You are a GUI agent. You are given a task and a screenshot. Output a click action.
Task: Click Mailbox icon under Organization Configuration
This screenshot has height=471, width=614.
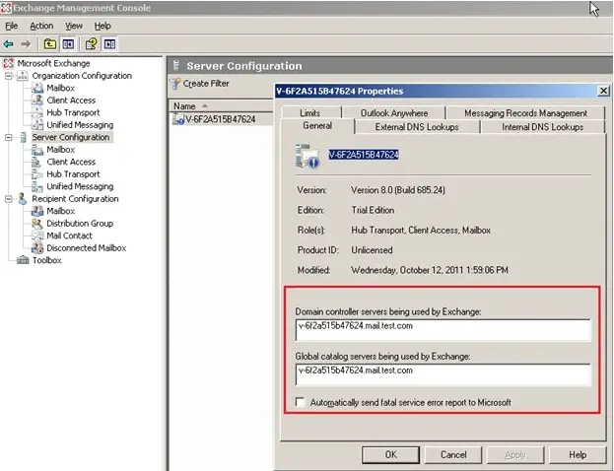click(x=37, y=88)
